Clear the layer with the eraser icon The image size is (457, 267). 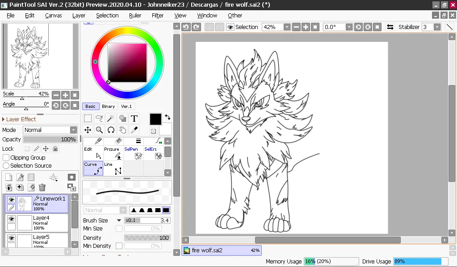tap(31, 187)
